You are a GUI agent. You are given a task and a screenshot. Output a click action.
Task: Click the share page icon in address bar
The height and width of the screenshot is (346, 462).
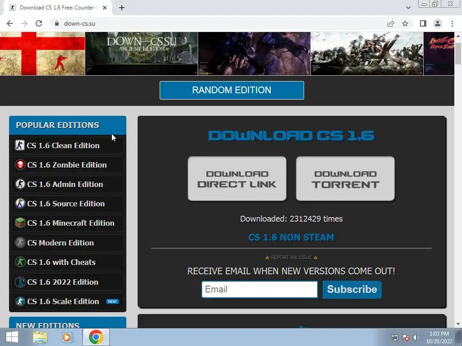click(x=391, y=23)
